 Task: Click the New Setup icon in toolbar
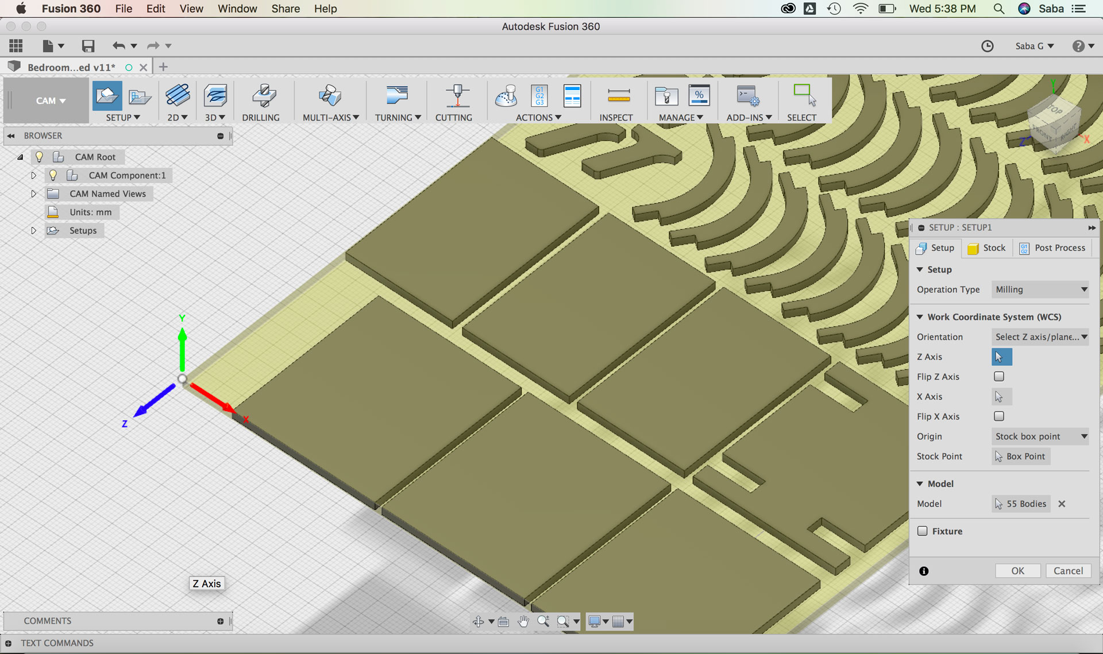pyautogui.click(x=107, y=96)
